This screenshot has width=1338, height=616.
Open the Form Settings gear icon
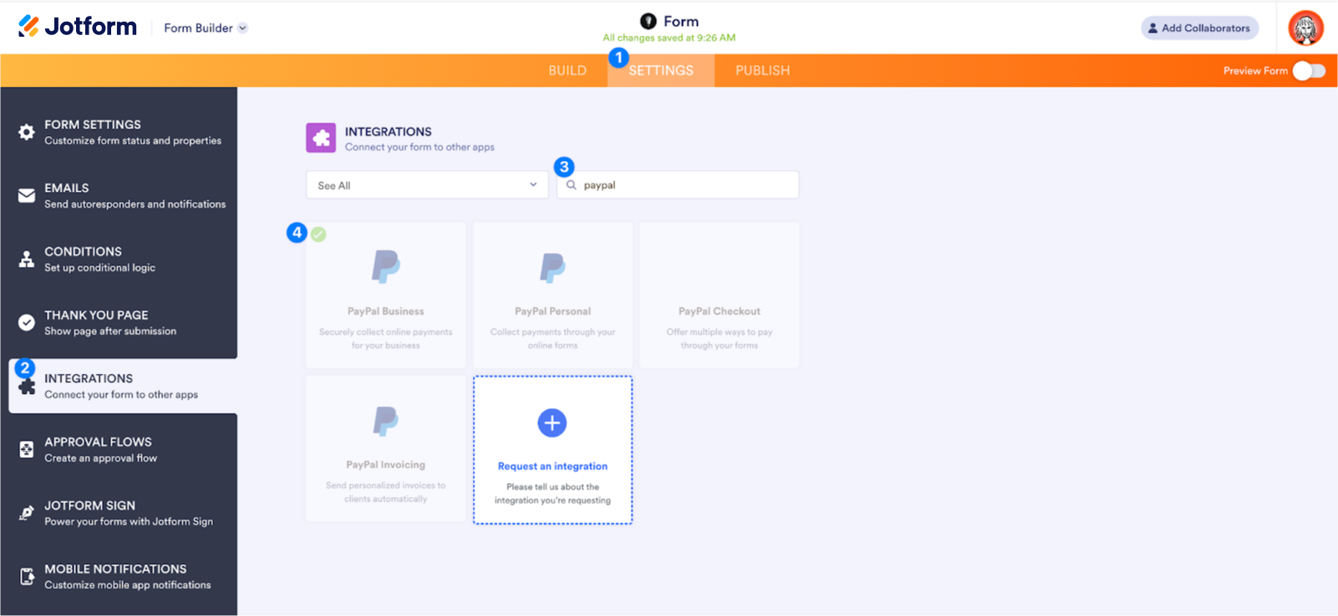click(x=27, y=132)
